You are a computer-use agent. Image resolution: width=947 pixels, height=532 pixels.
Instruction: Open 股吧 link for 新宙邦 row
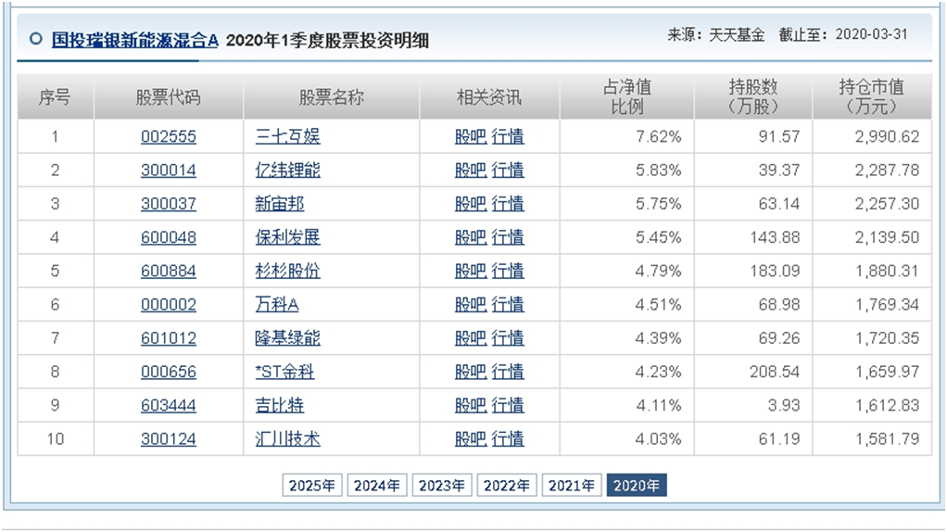(471, 204)
